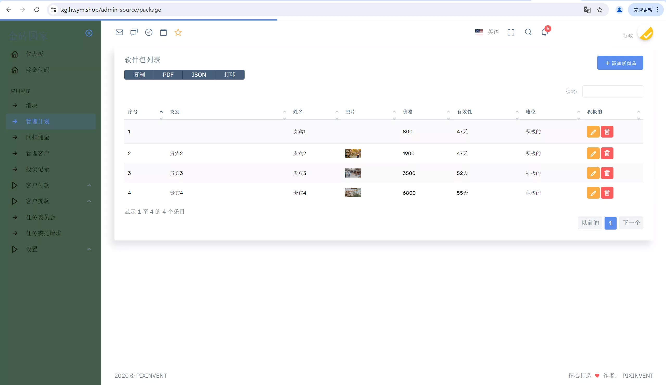Delete the 贵宾4 row with trash button
Image resolution: width=666 pixels, height=385 pixels.
tap(607, 193)
